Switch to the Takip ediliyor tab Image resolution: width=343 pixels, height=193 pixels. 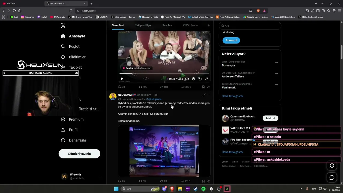click(x=143, y=25)
